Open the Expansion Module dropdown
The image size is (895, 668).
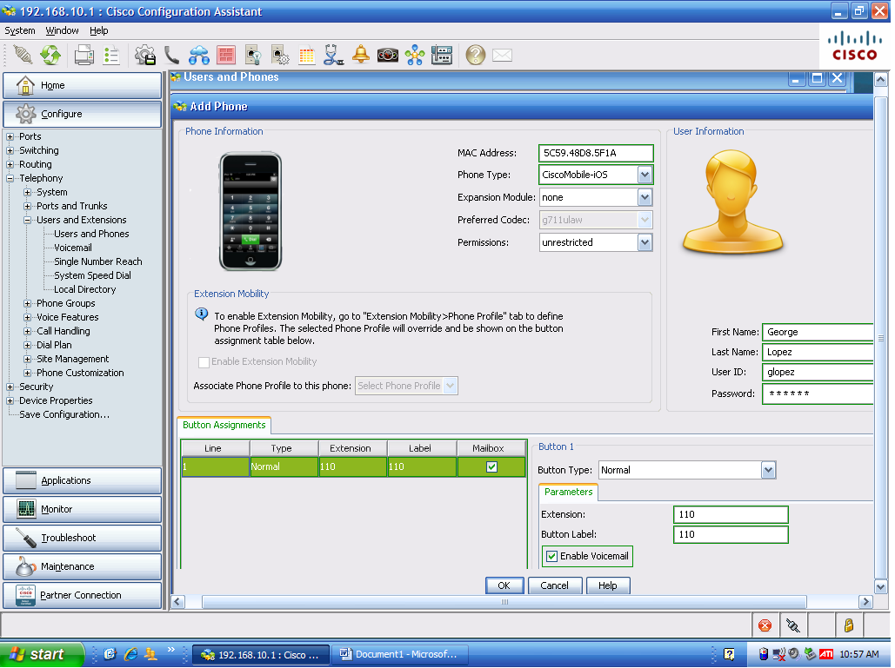click(645, 197)
